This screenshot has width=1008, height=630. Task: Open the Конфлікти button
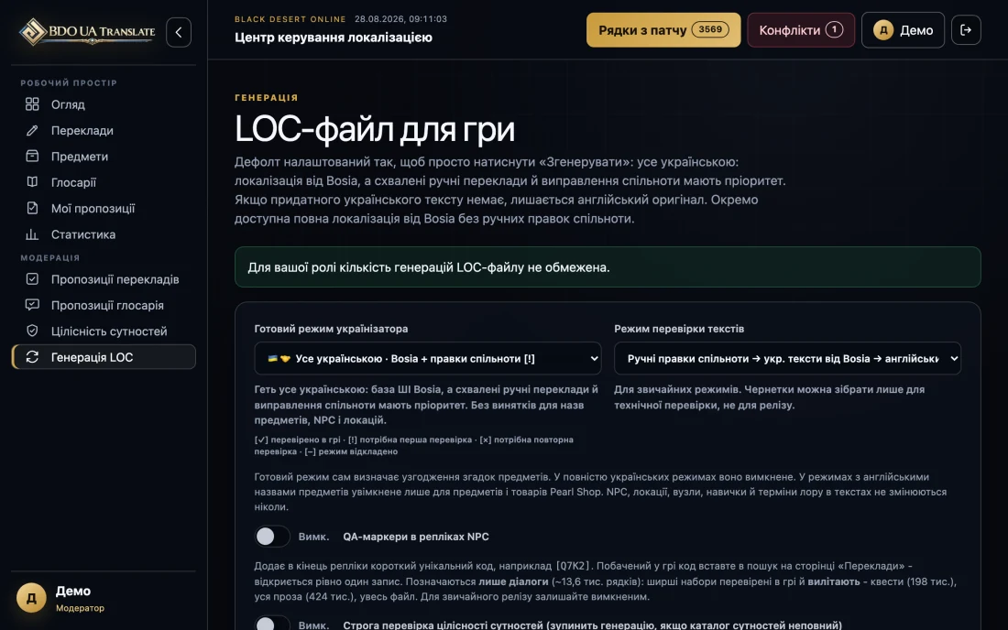[x=801, y=30]
